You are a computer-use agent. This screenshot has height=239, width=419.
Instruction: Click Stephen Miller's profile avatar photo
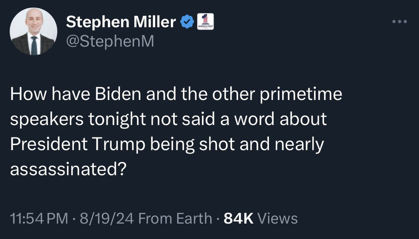(x=33, y=31)
